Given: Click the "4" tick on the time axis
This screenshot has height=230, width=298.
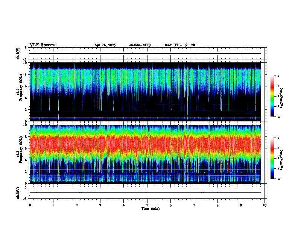Looking at the screenshot, I should click(123, 205).
